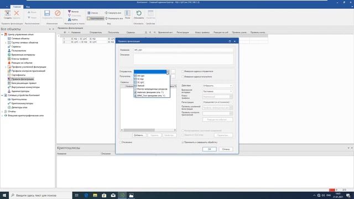The width and height of the screenshot is (354, 199).
Task: Click browse button beside Получатель field
Action: [173, 76]
